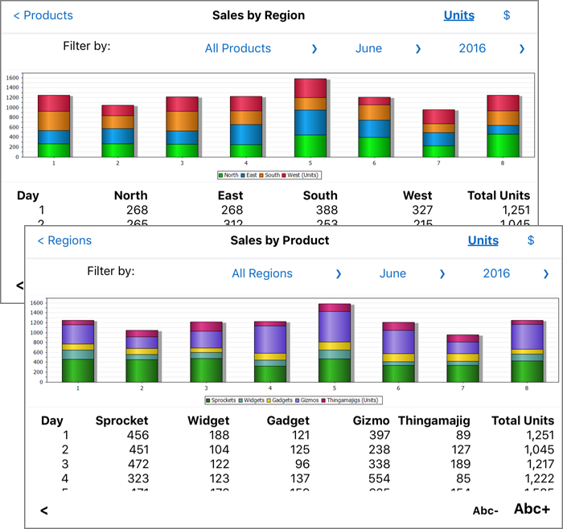Open 2016 year filter in Sales by Product

496,273
